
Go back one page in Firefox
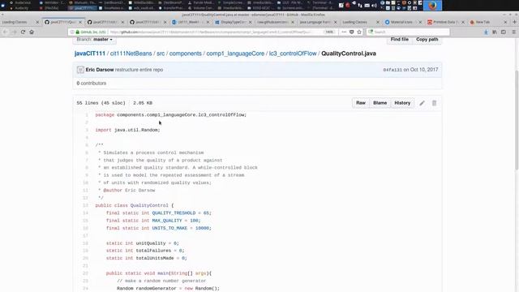pyautogui.click(x=5, y=32)
